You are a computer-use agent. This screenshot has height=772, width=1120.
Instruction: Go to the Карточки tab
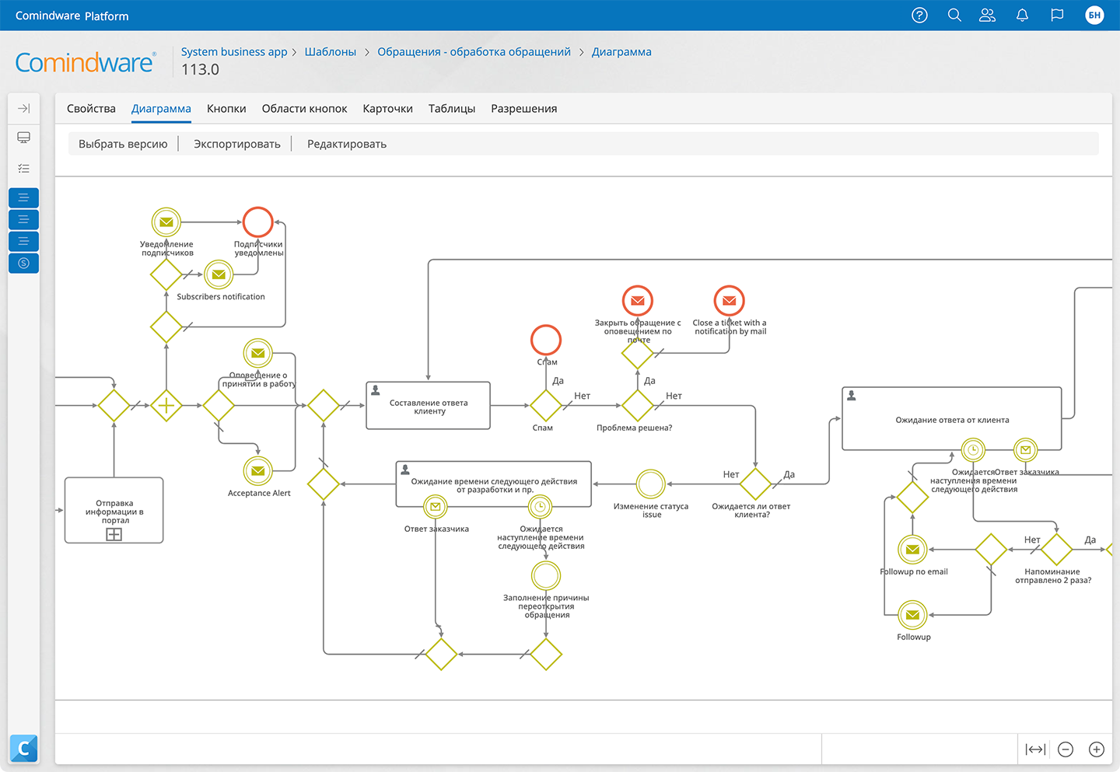387,109
